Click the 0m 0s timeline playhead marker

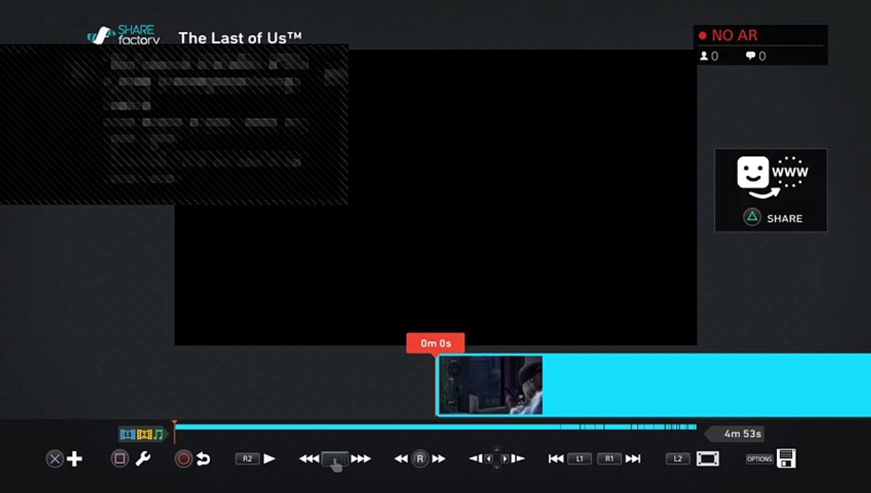pyautogui.click(x=435, y=343)
